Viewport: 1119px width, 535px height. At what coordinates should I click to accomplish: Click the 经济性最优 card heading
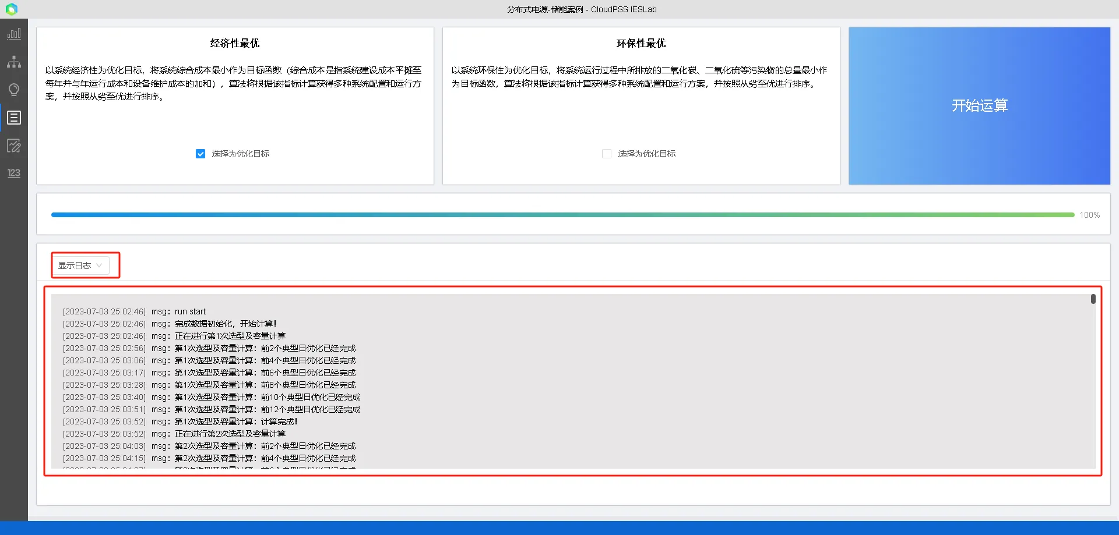(x=235, y=44)
